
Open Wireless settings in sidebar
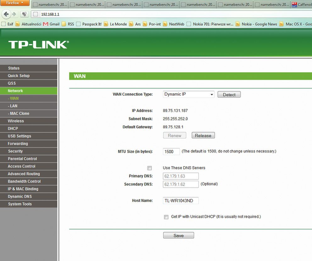click(28, 121)
